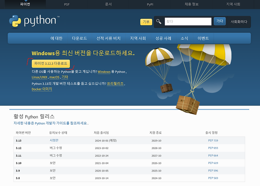Screen dimensions: 260x186
Task: Open the 소식 navigation menu
Action: coord(184,38)
